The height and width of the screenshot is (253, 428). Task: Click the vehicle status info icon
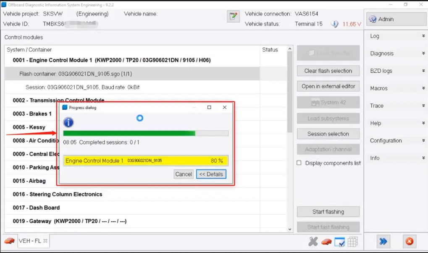tap(335, 24)
